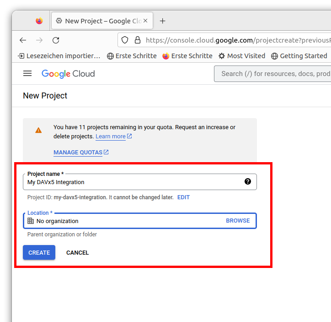This screenshot has width=331, height=322.
Task: Close the New Project browser tab
Action: (145, 21)
